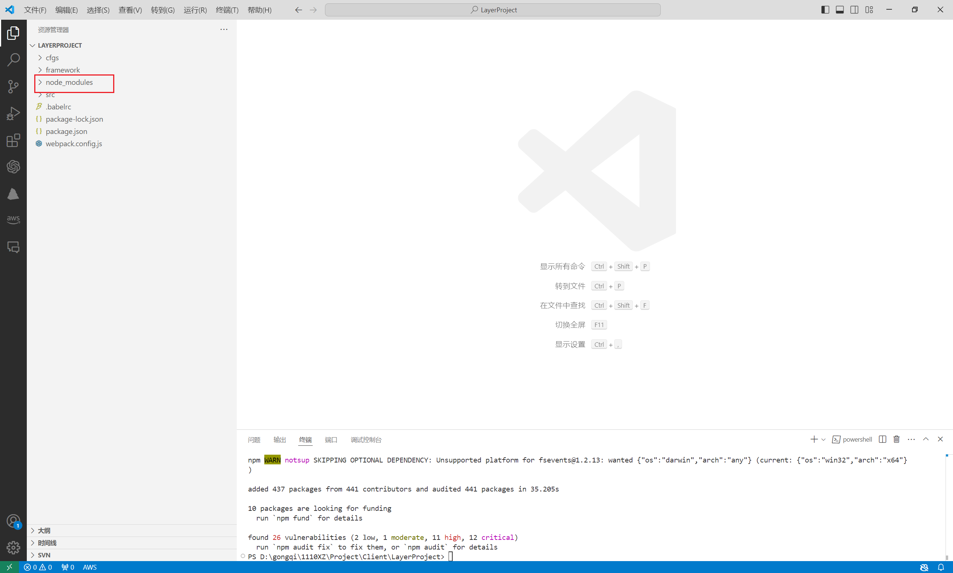Image resolution: width=953 pixels, height=573 pixels.
Task: Expand the 时间线 timeline section
Action: (133, 543)
